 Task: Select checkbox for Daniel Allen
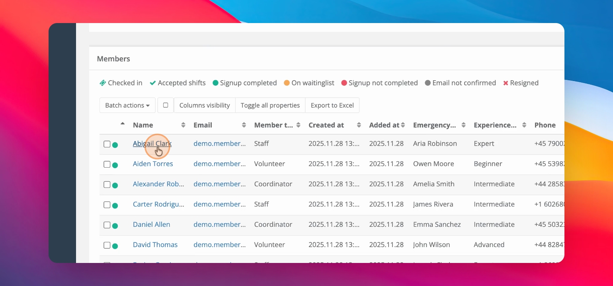pos(107,225)
